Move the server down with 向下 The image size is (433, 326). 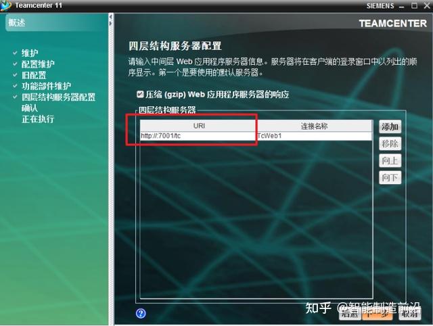pyautogui.click(x=390, y=177)
